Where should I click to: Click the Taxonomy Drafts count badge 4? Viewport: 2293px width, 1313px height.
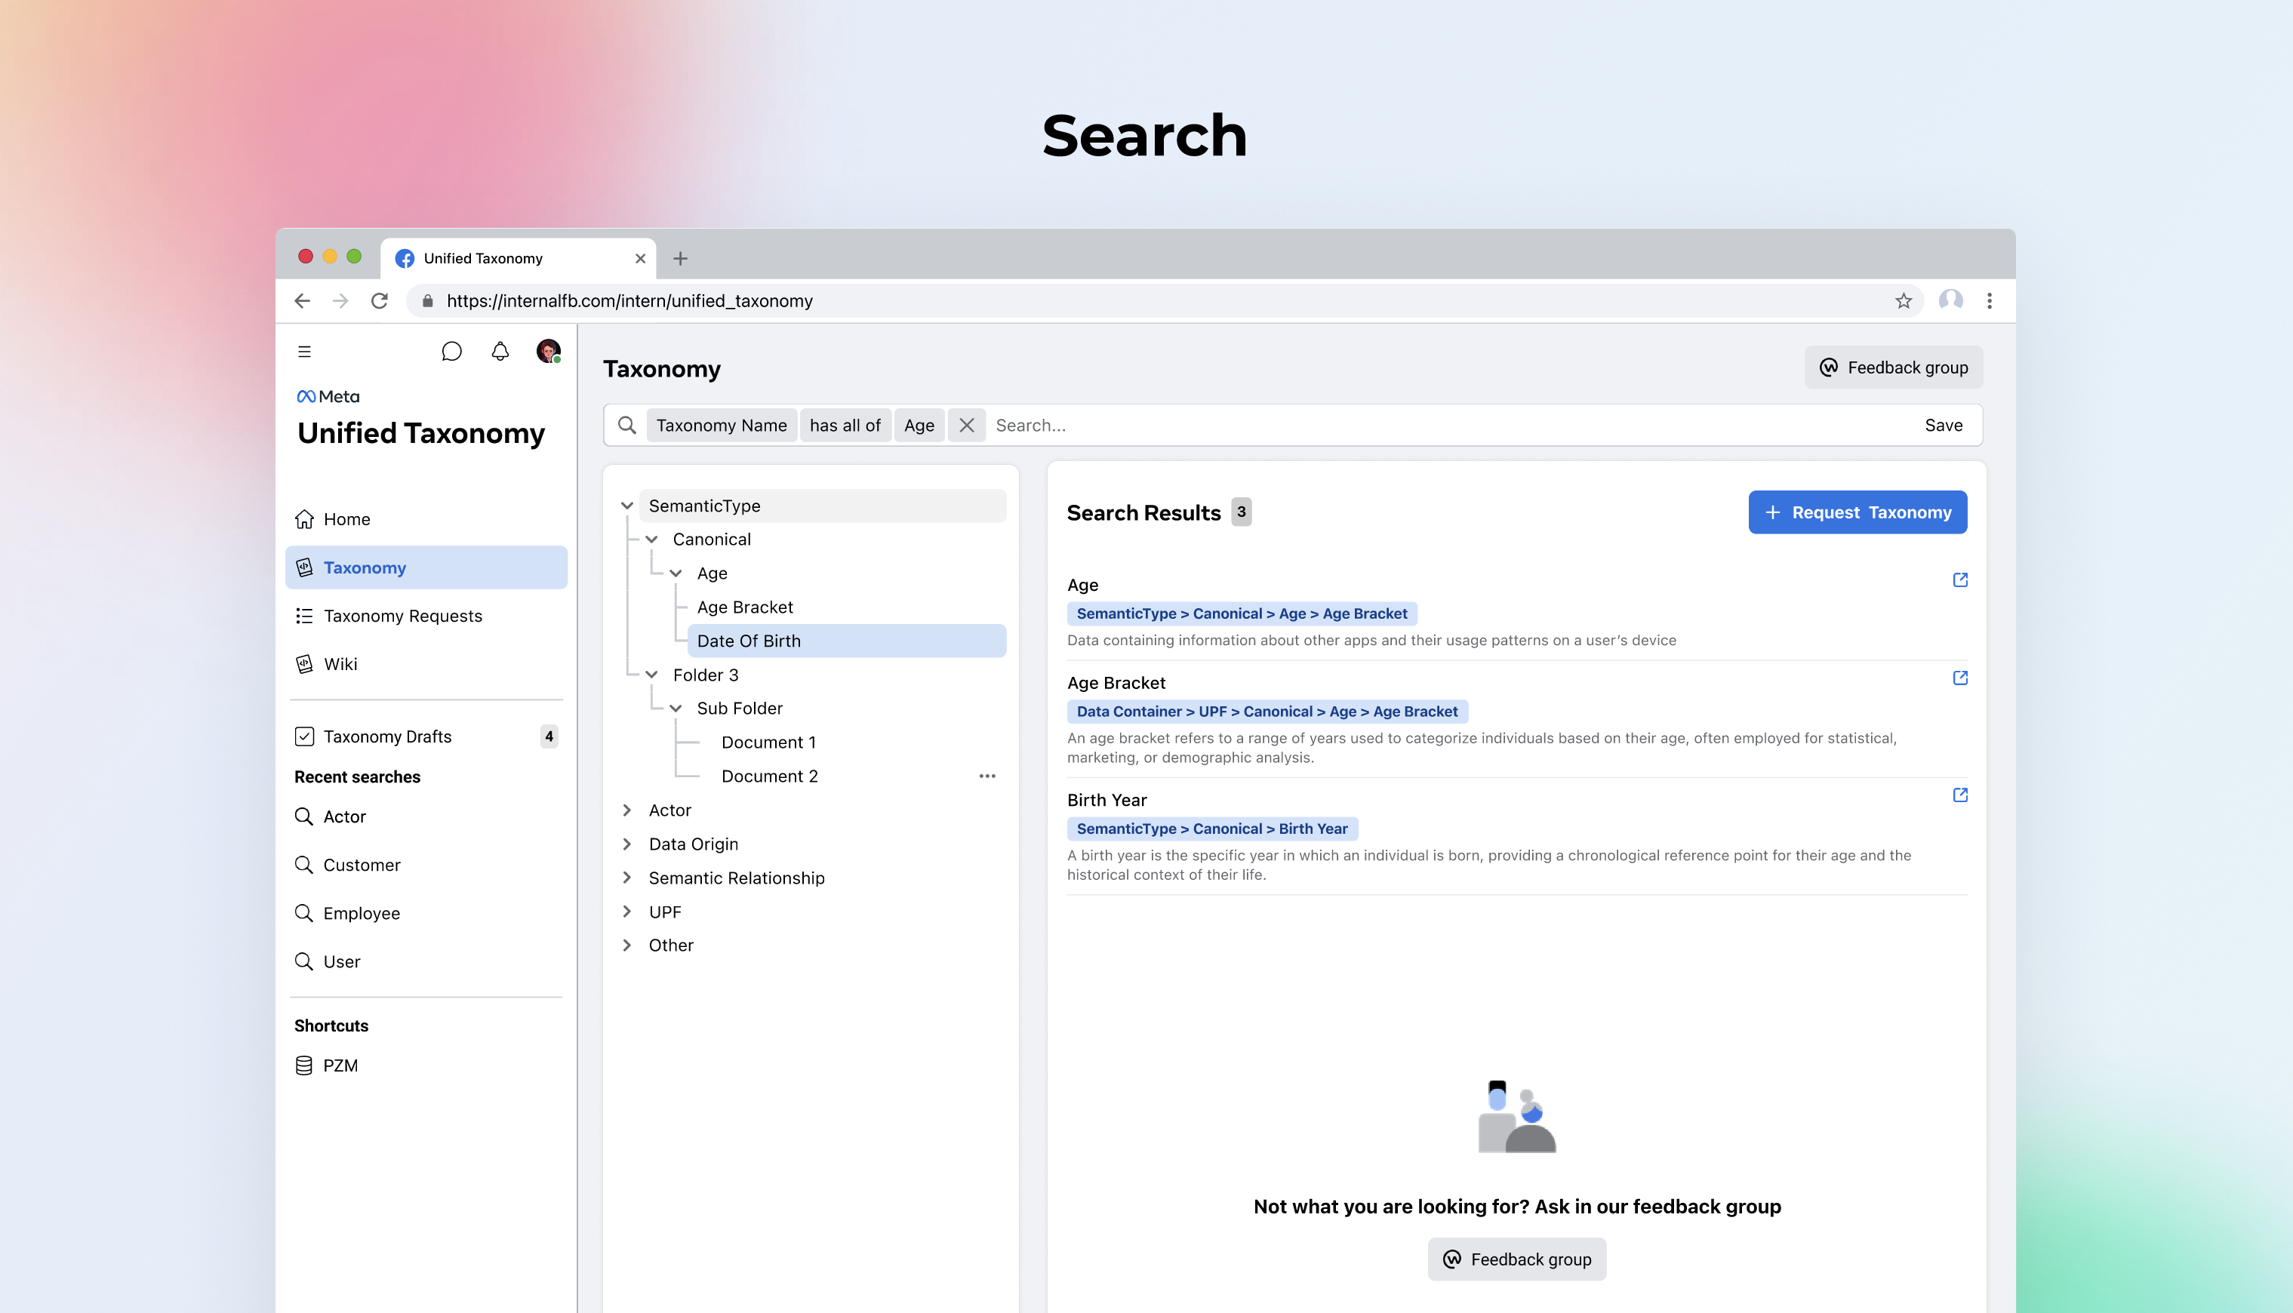pyautogui.click(x=548, y=736)
